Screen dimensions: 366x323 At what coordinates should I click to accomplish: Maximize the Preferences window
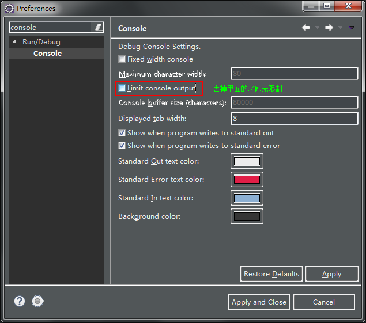pyautogui.click(x=327, y=6)
